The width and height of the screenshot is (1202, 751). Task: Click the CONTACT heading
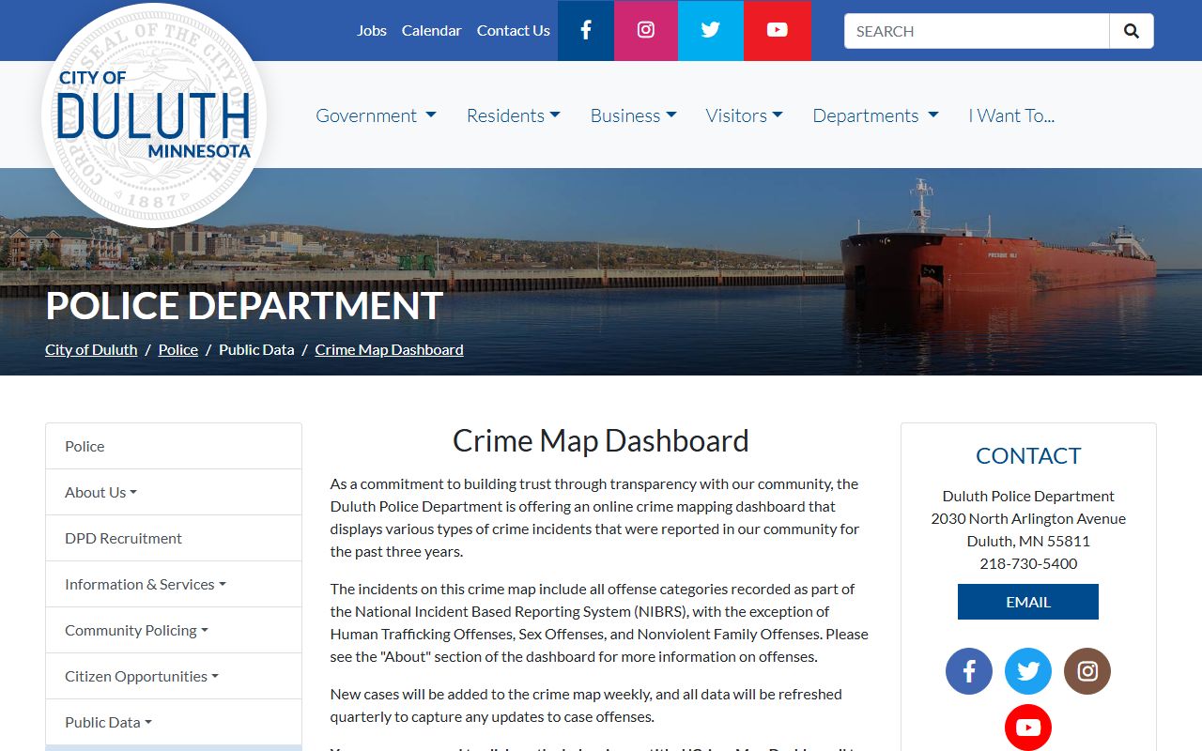tap(1028, 455)
